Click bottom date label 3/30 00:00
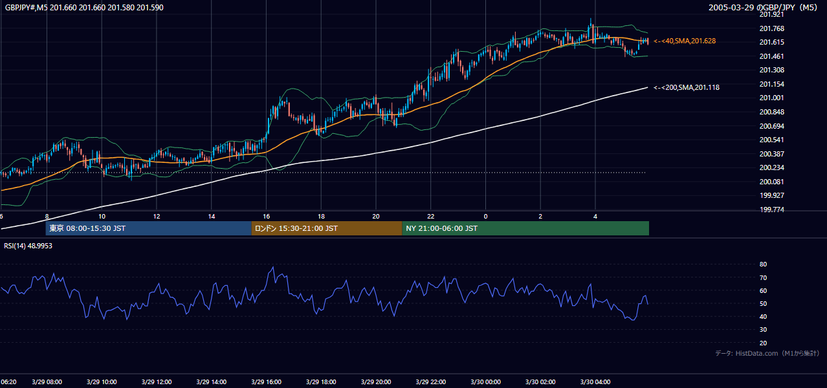 485,382
